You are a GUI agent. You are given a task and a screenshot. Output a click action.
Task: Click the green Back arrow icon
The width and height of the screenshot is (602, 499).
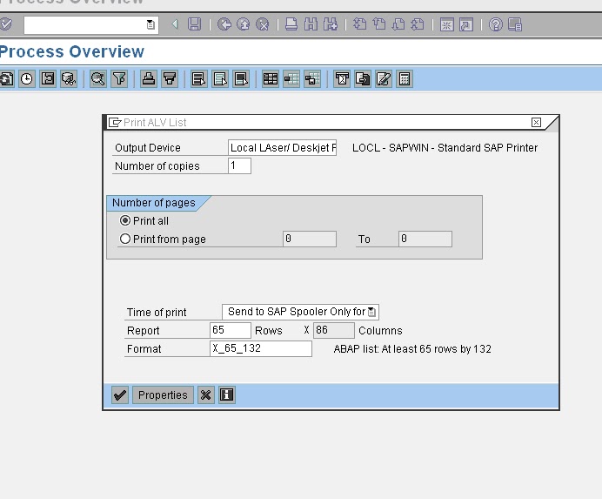pos(224,24)
